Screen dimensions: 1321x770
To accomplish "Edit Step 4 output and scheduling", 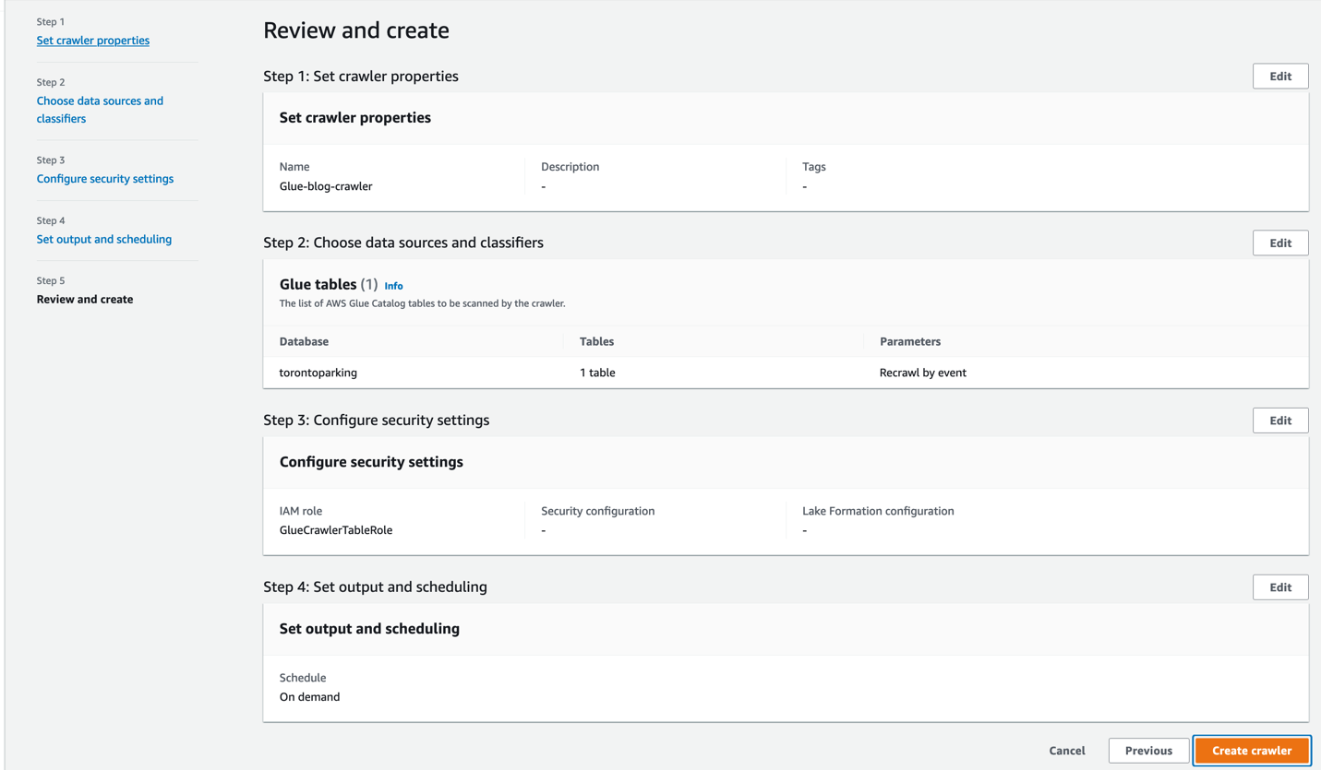I will tap(1279, 587).
